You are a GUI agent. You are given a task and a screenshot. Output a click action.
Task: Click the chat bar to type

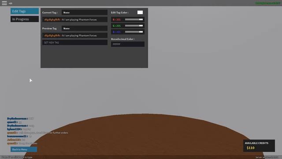(17, 157)
